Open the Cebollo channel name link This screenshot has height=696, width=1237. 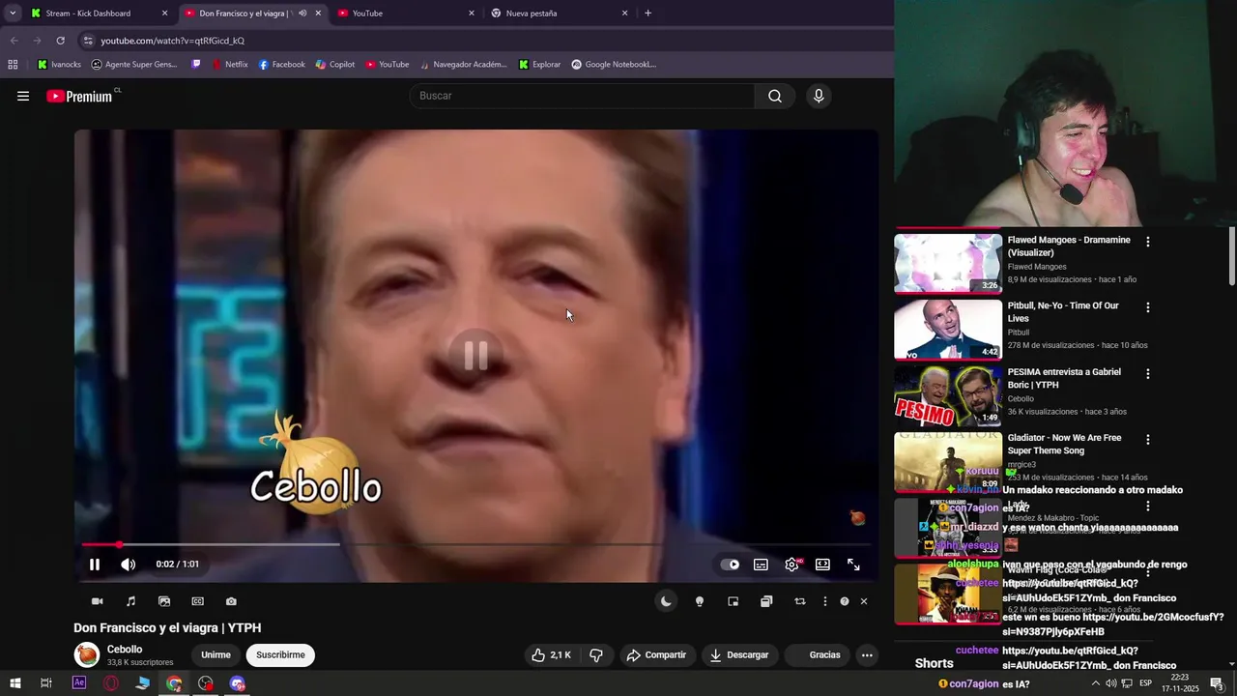pos(125,650)
